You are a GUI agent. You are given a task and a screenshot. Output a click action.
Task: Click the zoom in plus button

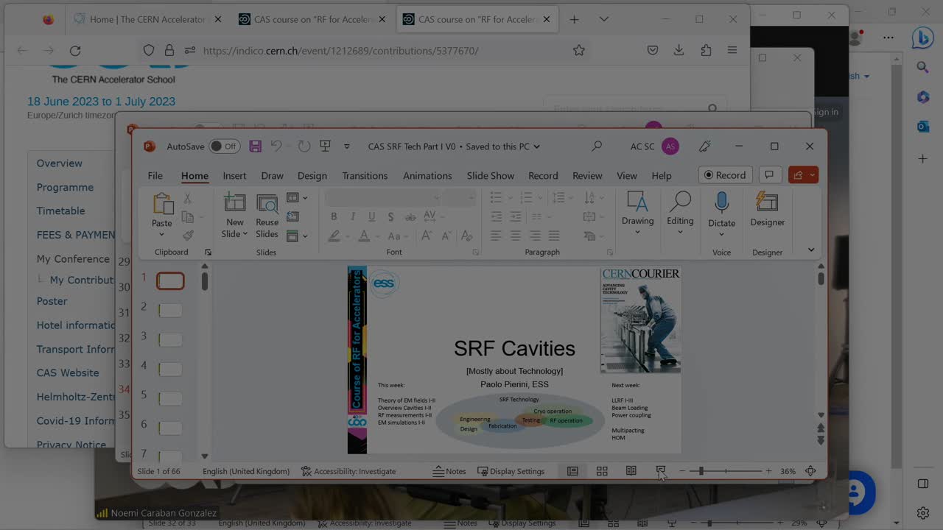click(x=768, y=471)
